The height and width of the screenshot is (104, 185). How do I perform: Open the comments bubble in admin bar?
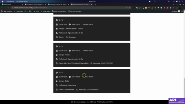coord(31,11)
